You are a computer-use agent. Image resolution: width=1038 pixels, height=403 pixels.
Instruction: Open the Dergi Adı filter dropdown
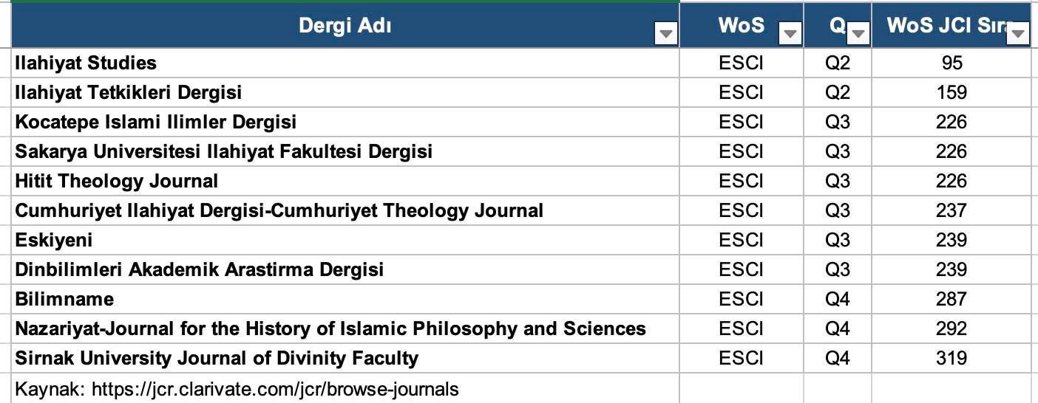coord(667,34)
